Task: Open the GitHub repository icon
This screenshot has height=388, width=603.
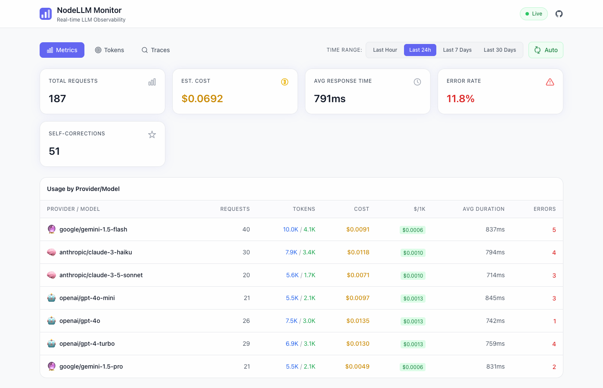Action: pyautogui.click(x=559, y=13)
